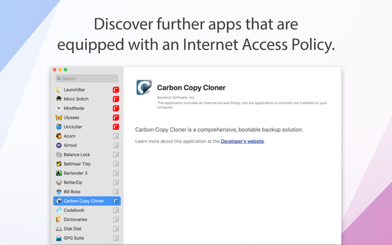Click red policy badge next to MindNode
Image resolution: width=392 pixels, height=245 pixels.
(x=116, y=108)
